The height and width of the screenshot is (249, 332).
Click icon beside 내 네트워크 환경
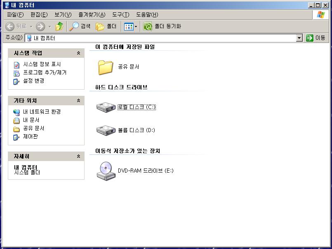pos(16,112)
